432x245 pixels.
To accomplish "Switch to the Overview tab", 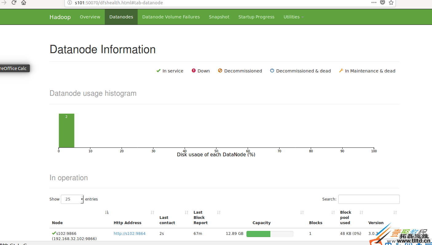I will pyautogui.click(x=90, y=17).
